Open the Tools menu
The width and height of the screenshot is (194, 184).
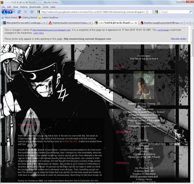[x=46, y=7]
